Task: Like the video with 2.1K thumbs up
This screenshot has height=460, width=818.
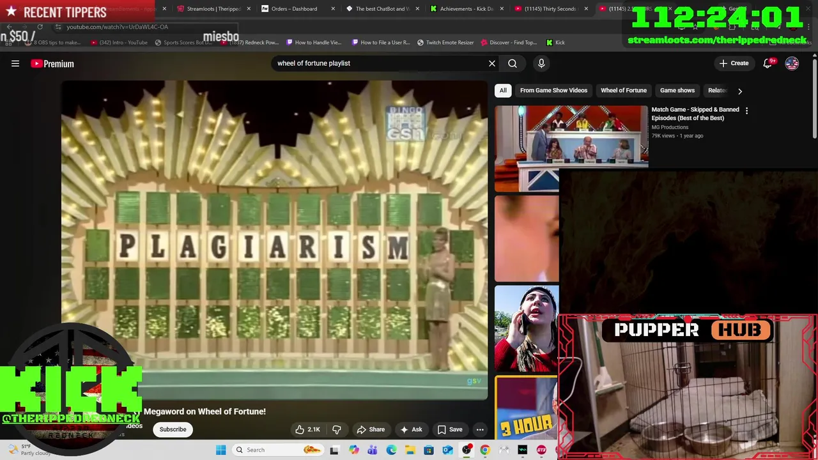Action: tap(307, 429)
